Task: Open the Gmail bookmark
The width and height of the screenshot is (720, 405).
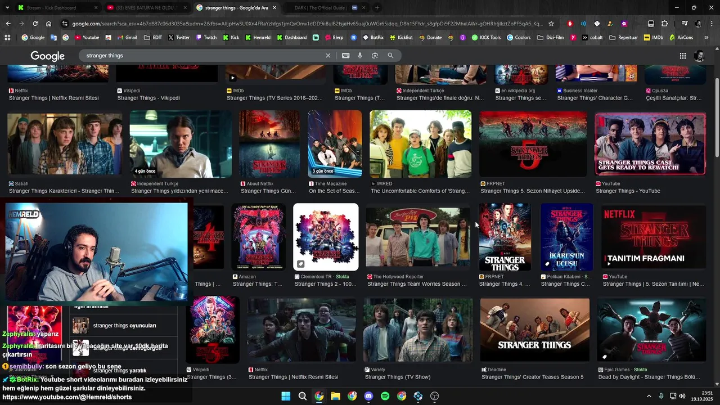Action: click(x=127, y=38)
